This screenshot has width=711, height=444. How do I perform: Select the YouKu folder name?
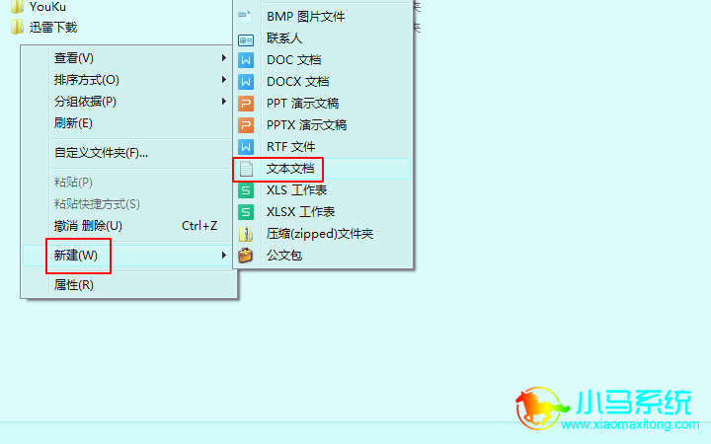tap(47, 7)
